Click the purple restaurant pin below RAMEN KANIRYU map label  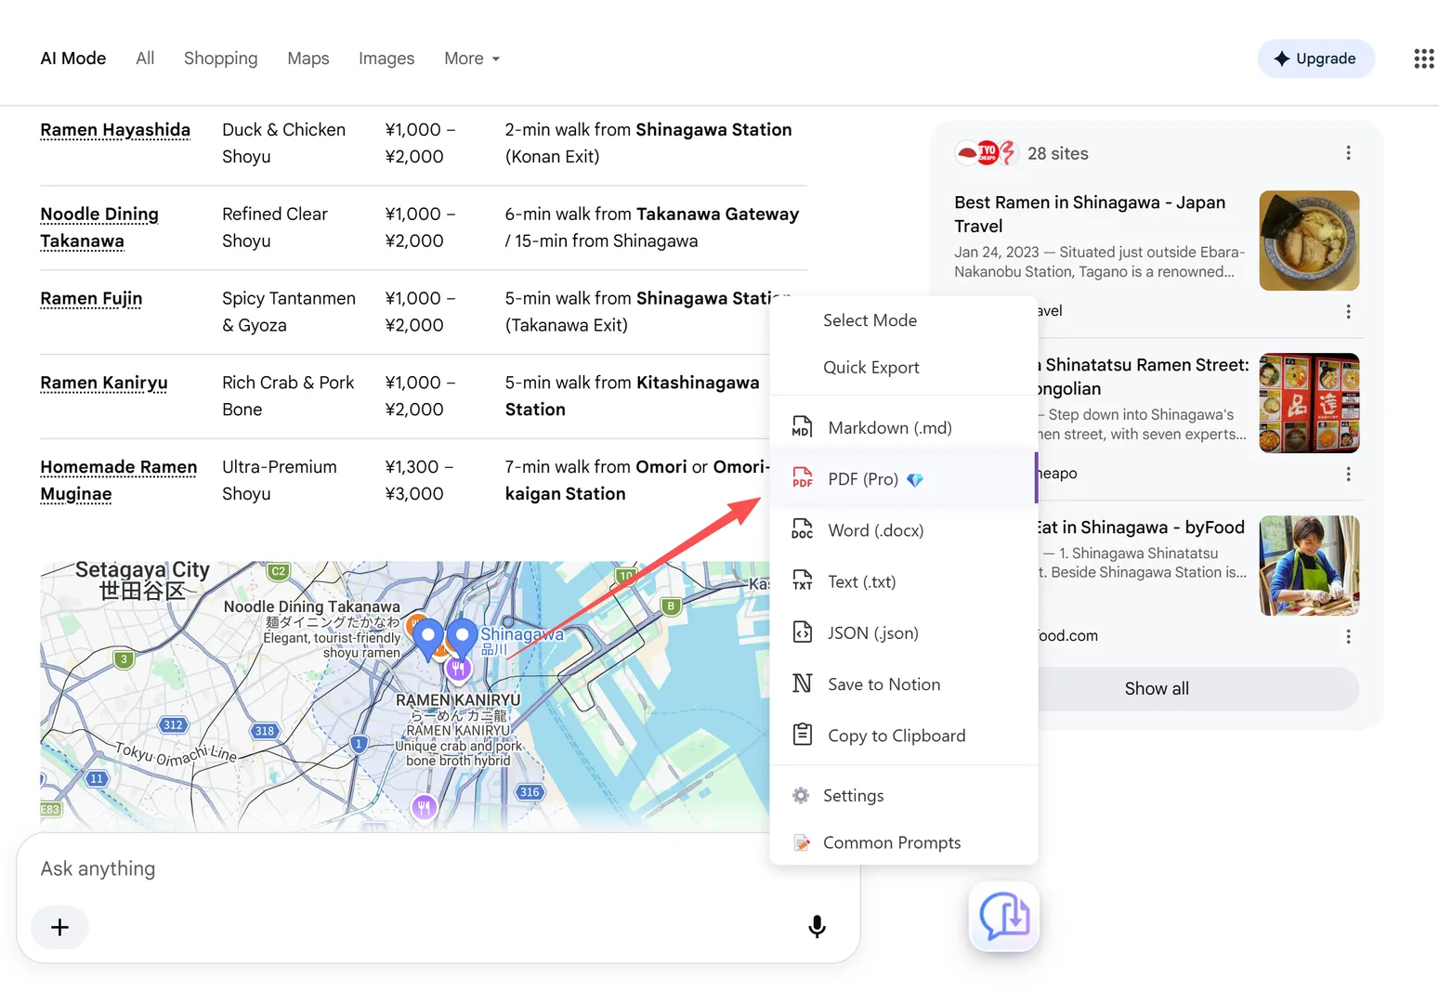click(x=424, y=807)
